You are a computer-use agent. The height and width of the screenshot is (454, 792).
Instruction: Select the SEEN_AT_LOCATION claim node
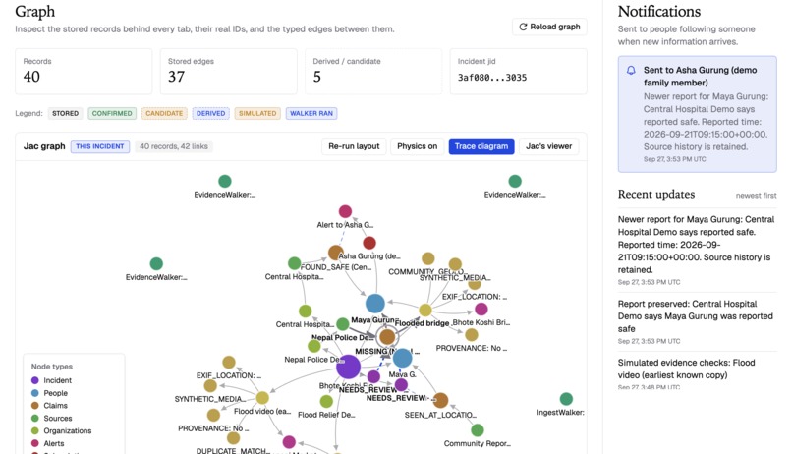(440, 401)
